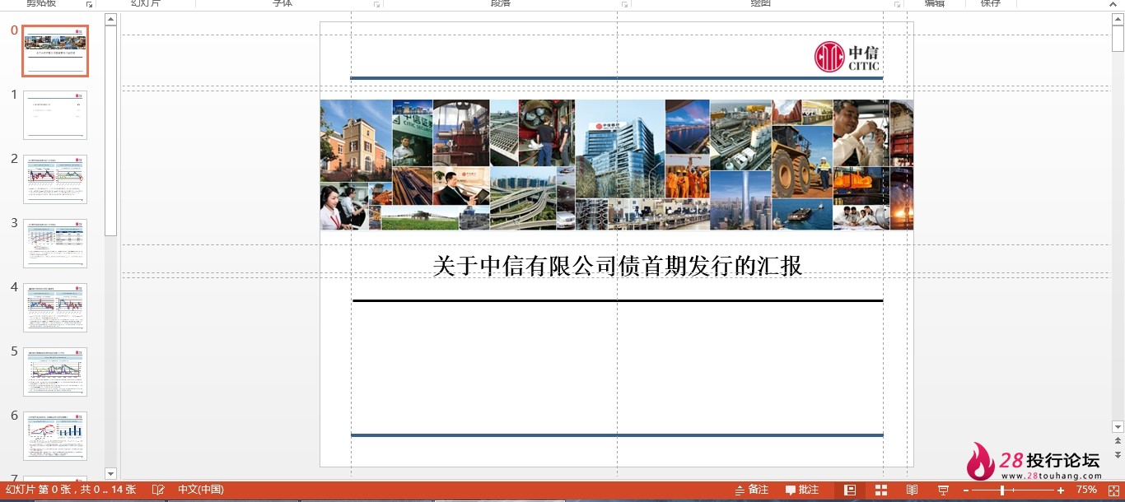The width and height of the screenshot is (1125, 502).
Task: Select the CITIC logo on slide
Action: click(x=847, y=57)
